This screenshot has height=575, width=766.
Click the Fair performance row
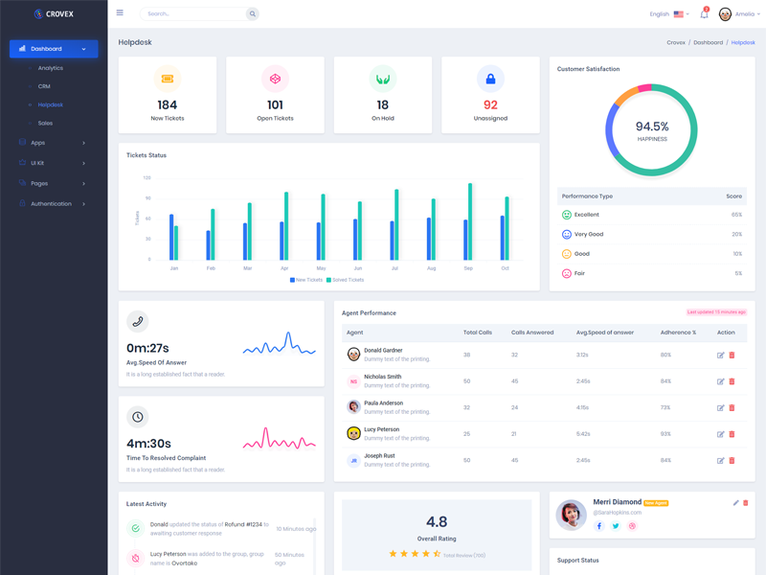coord(652,273)
